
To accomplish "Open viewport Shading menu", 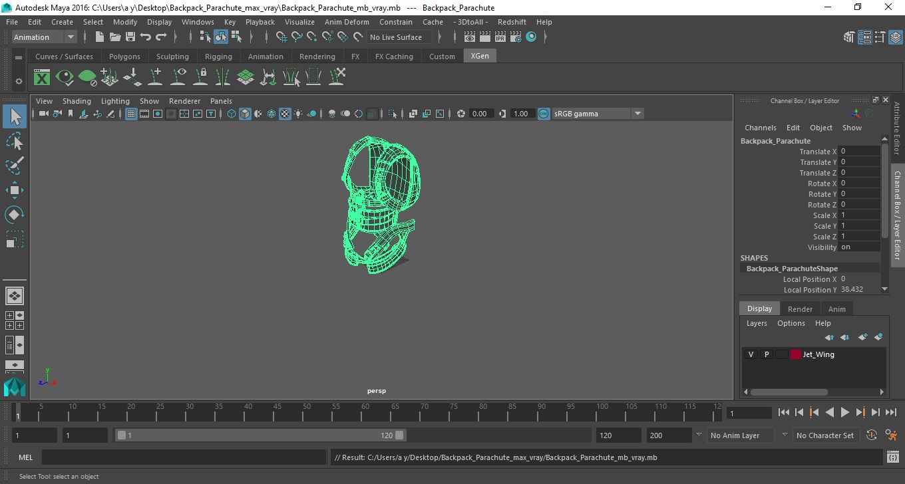I will (77, 101).
